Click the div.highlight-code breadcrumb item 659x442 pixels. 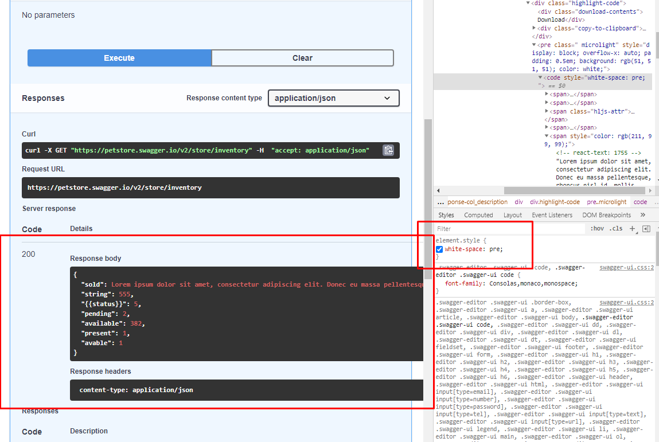(555, 202)
